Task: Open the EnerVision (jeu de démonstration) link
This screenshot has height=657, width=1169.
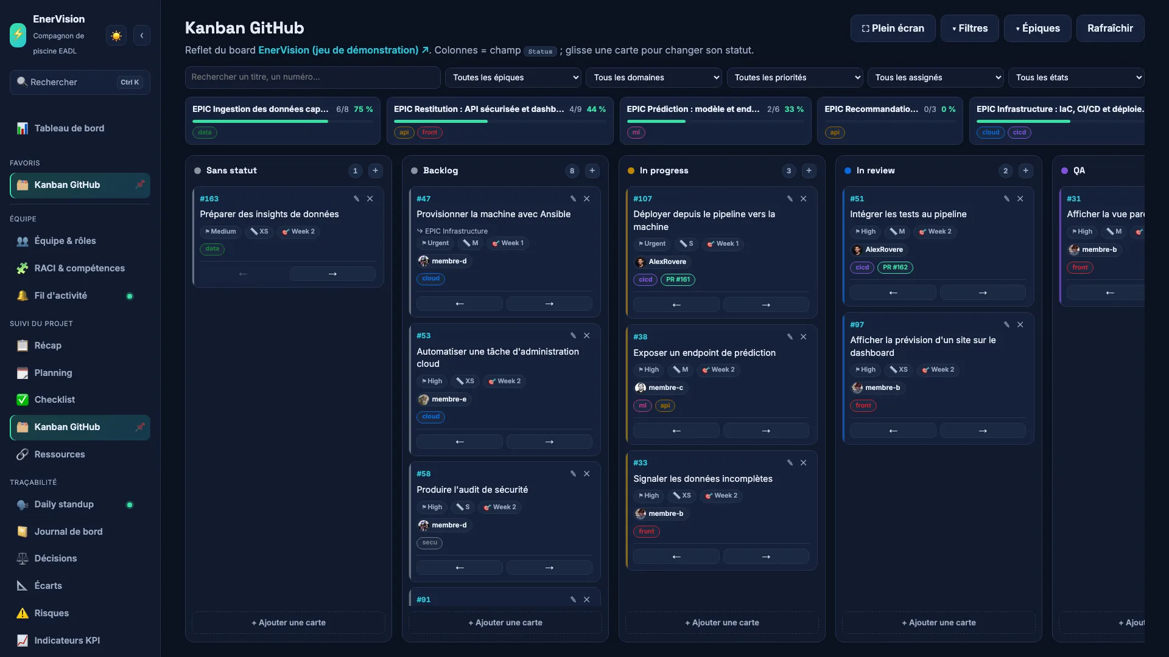Action: (x=343, y=50)
